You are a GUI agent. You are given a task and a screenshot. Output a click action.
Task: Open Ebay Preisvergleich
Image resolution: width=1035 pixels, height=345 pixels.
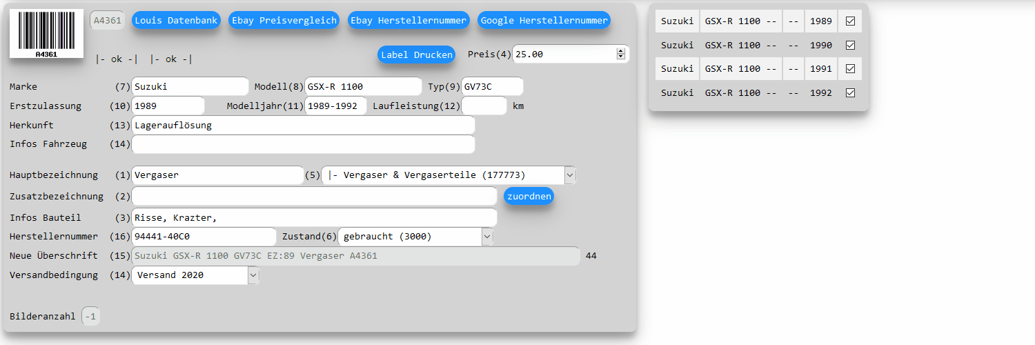pos(284,20)
